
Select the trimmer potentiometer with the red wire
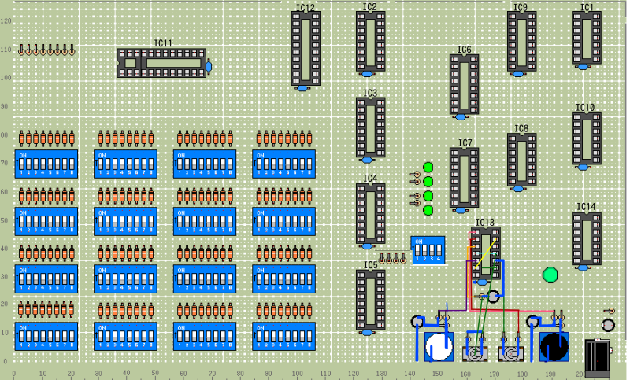click(510, 354)
